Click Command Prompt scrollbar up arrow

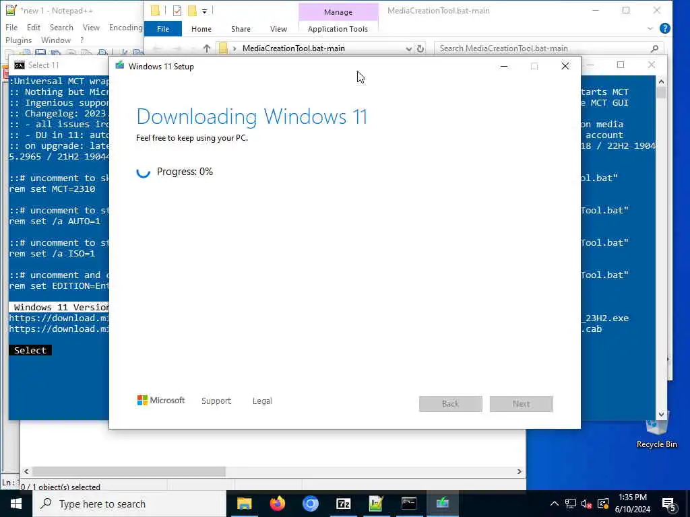tap(661, 81)
